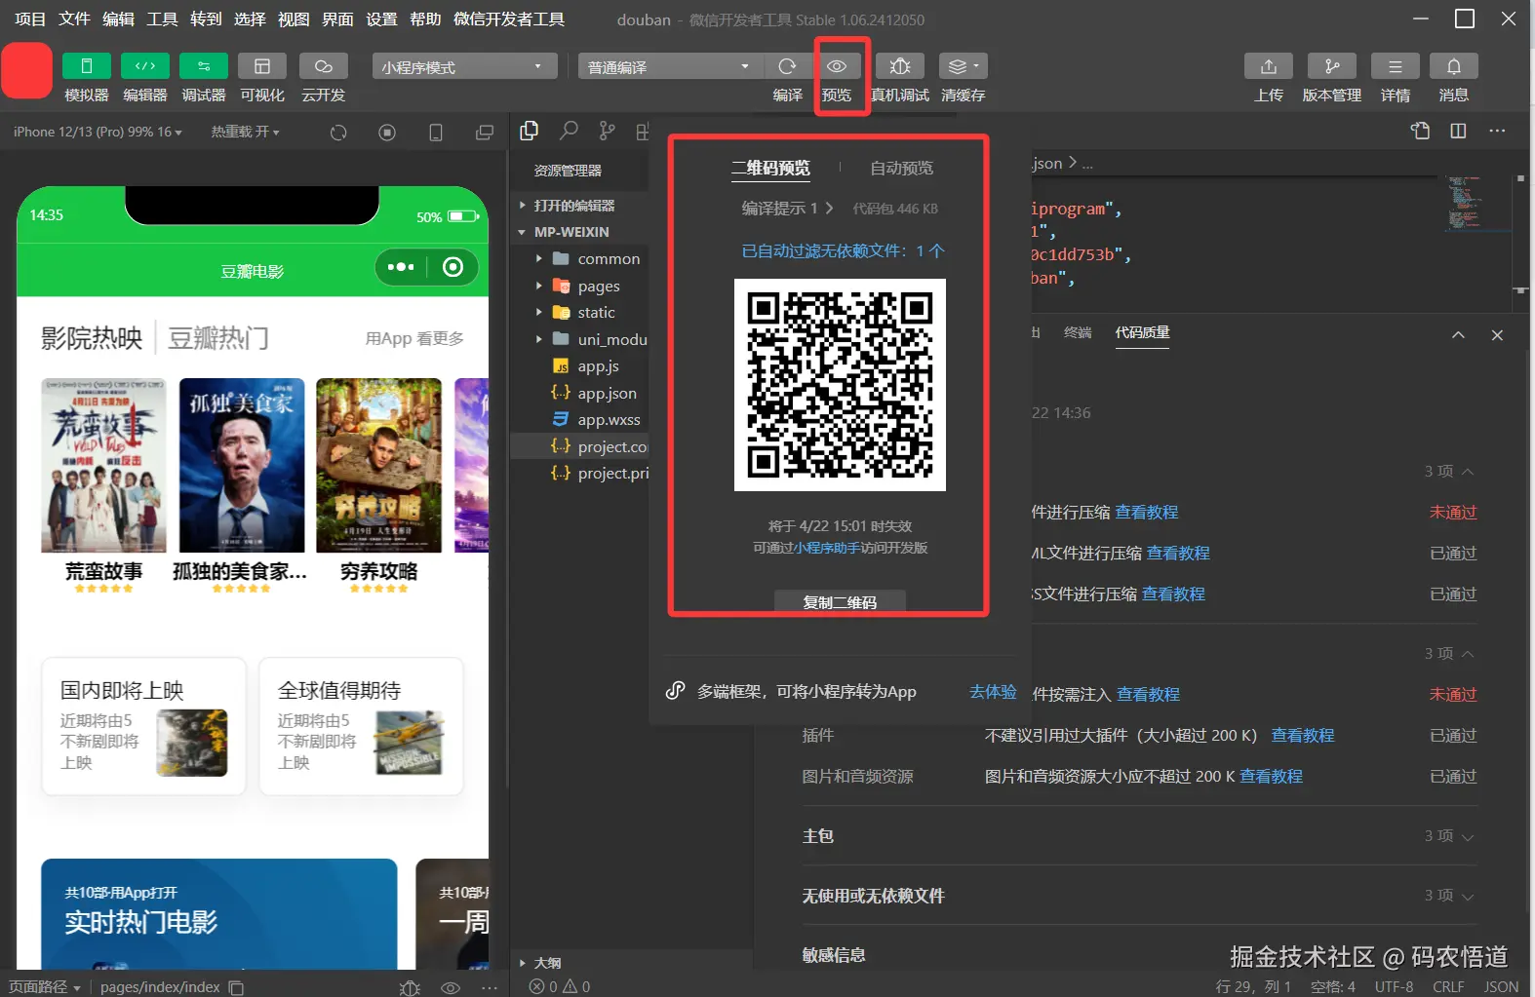Screen dimensions: 1535x997
Task: Toggle the phone device frame icon
Action: (436, 133)
